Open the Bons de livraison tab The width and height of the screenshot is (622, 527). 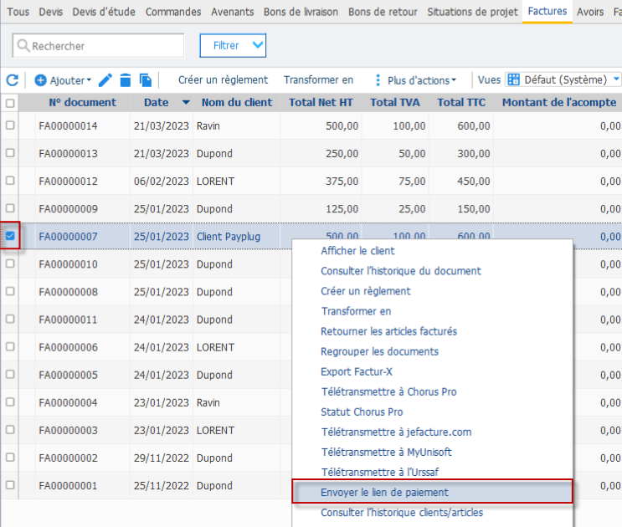[x=301, y=12]
